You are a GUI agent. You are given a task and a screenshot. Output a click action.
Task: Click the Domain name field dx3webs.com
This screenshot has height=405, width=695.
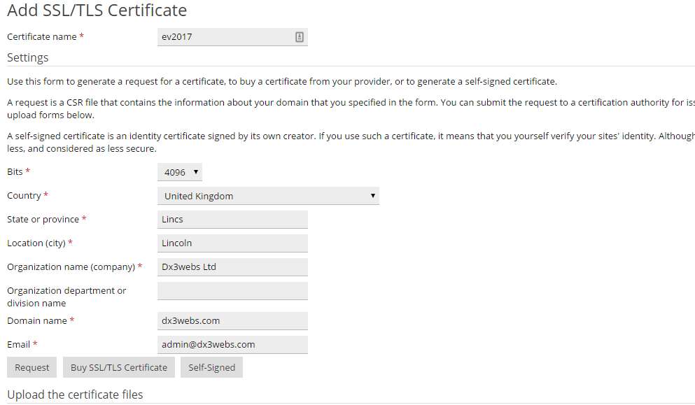pyautogui.click(x=232, y=321)
